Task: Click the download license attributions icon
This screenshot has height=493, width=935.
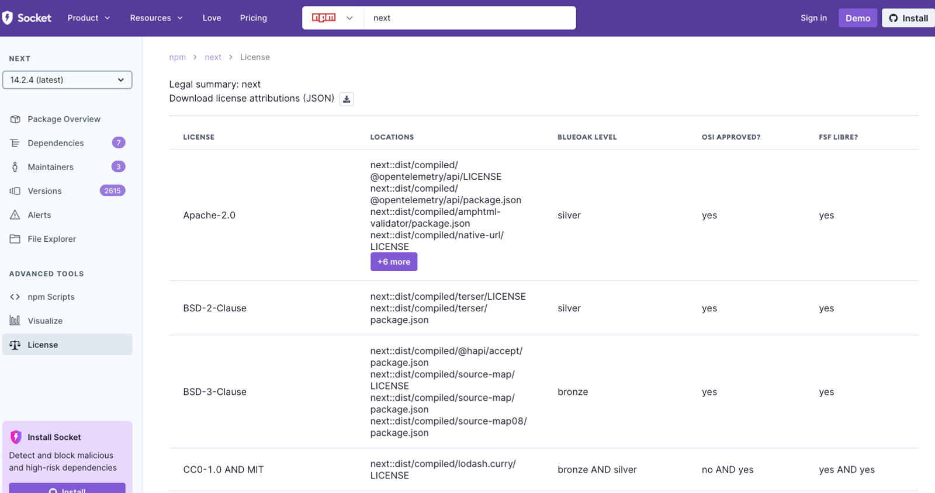Action: pyautogui.click(x=347, y=99)
